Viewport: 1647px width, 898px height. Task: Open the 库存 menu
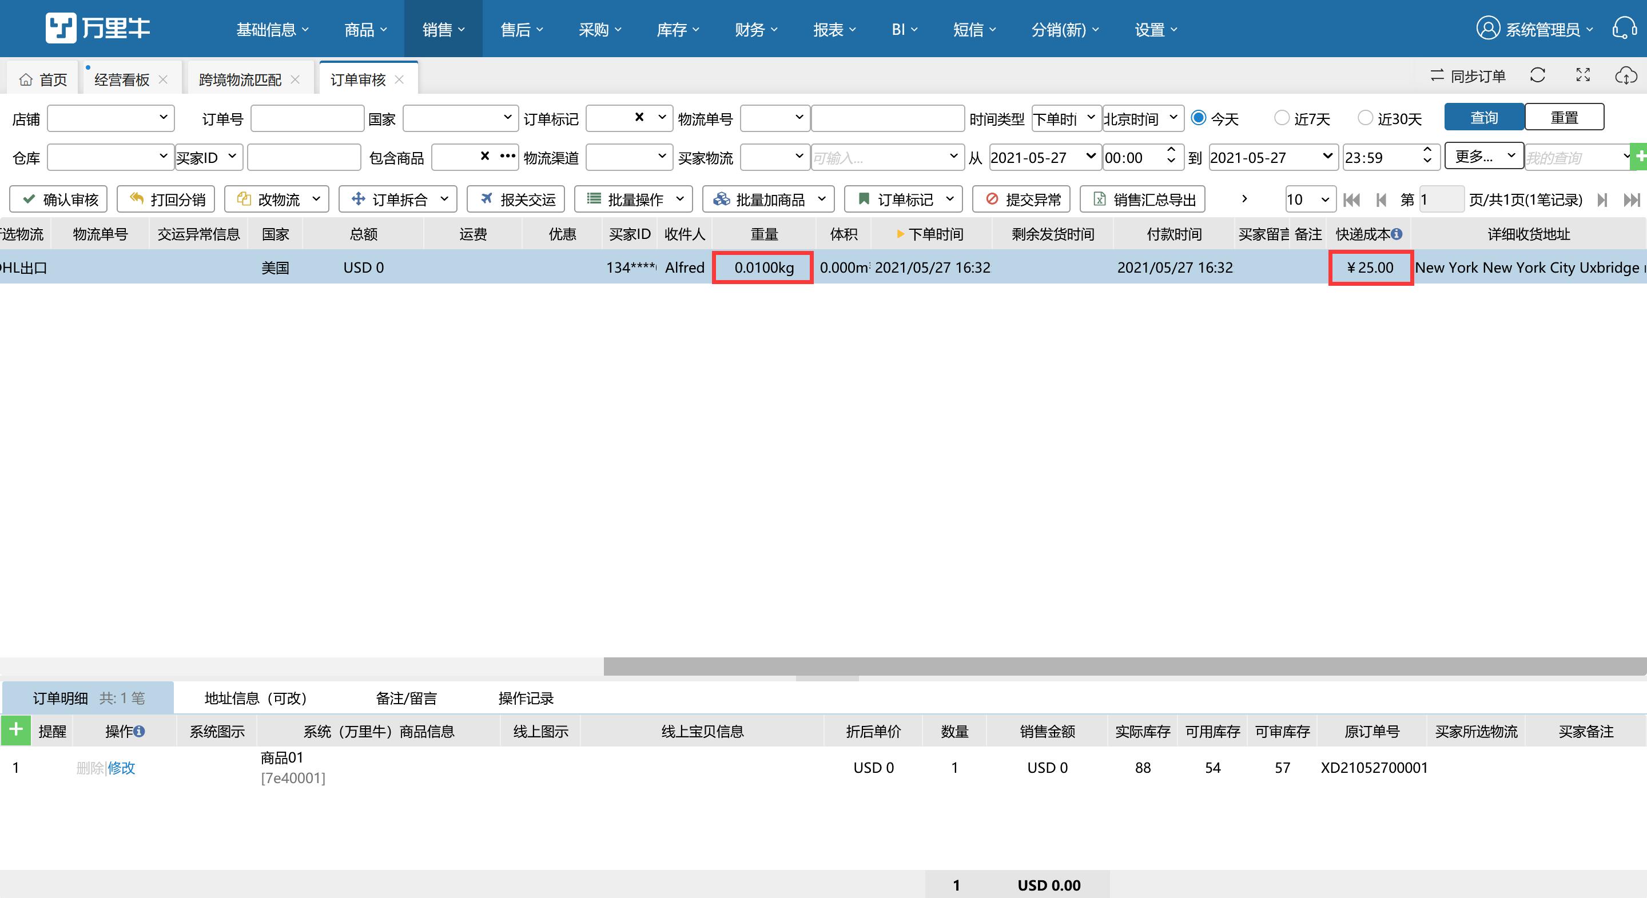(x=678, y=29)
